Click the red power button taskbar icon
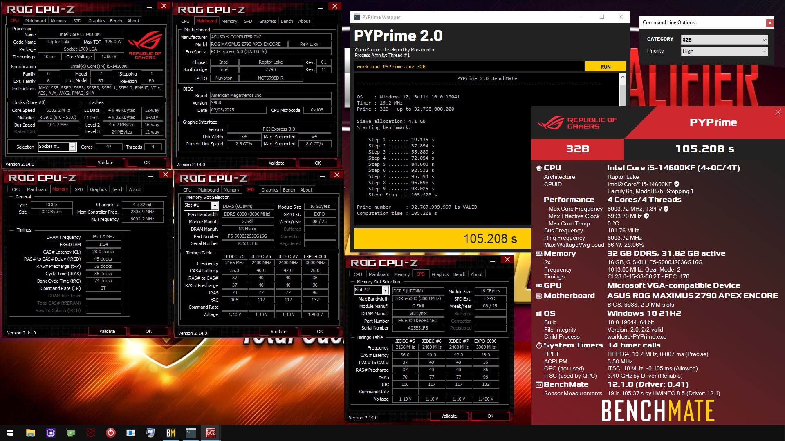This screenshot has height=441, width=785. [x=110, y=433]
